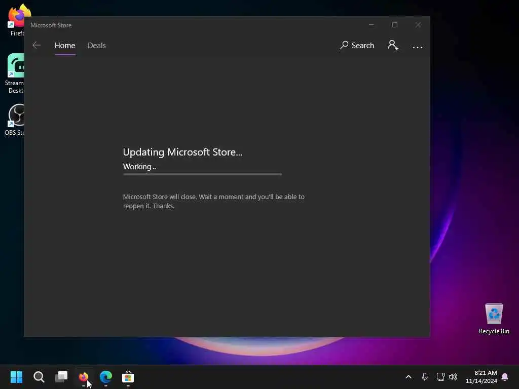Open the notifications bell icon
The height and width of the screenshot is (389, 519).
coord(505,377)
